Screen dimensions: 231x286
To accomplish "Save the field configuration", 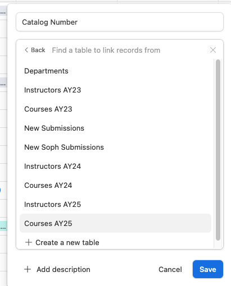I will [x=208, y=269].
